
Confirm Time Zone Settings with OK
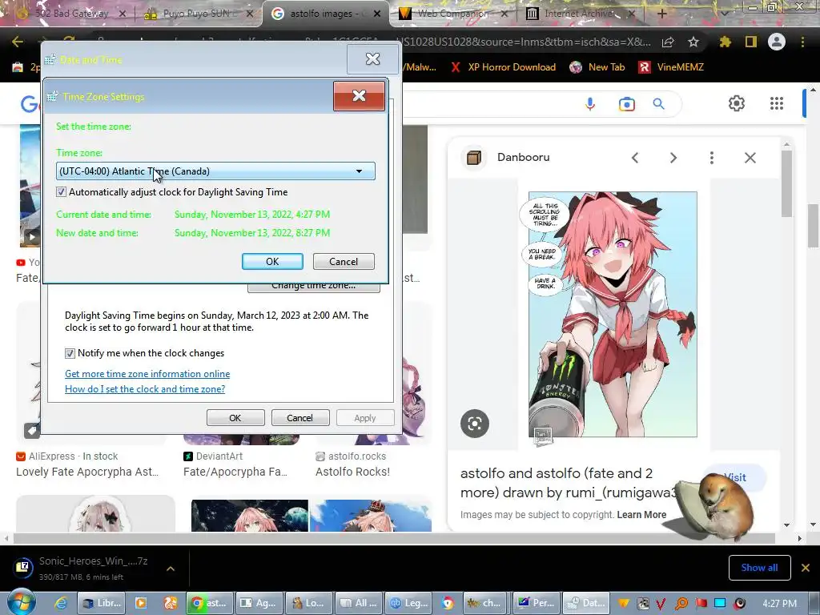point(272,262)
